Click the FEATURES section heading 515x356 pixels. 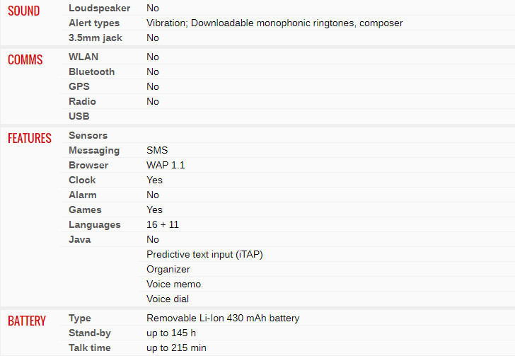tap(30, 138)
